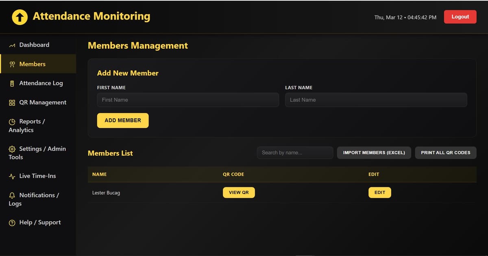Screen dimensions: 488x256
Task: Focus the Last Name input field
Action: coord(375,99)
